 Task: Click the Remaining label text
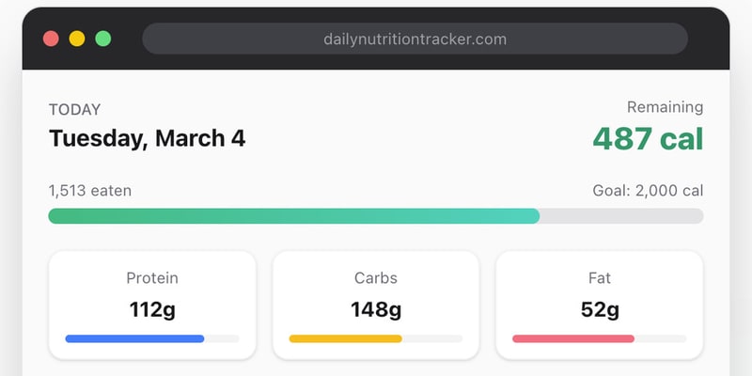(665, 107)
